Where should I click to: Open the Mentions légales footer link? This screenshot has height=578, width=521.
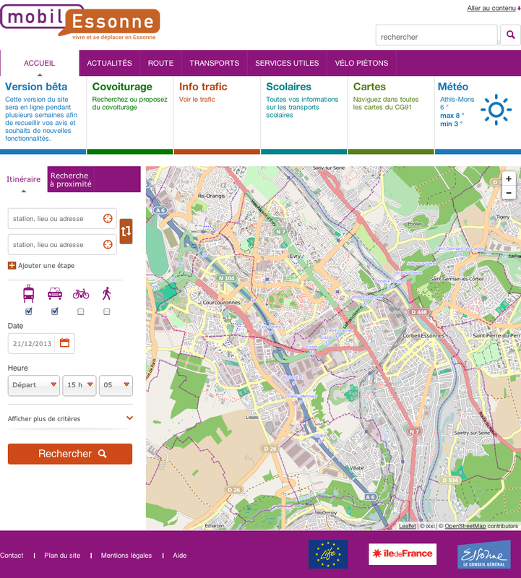coord(126,556)
